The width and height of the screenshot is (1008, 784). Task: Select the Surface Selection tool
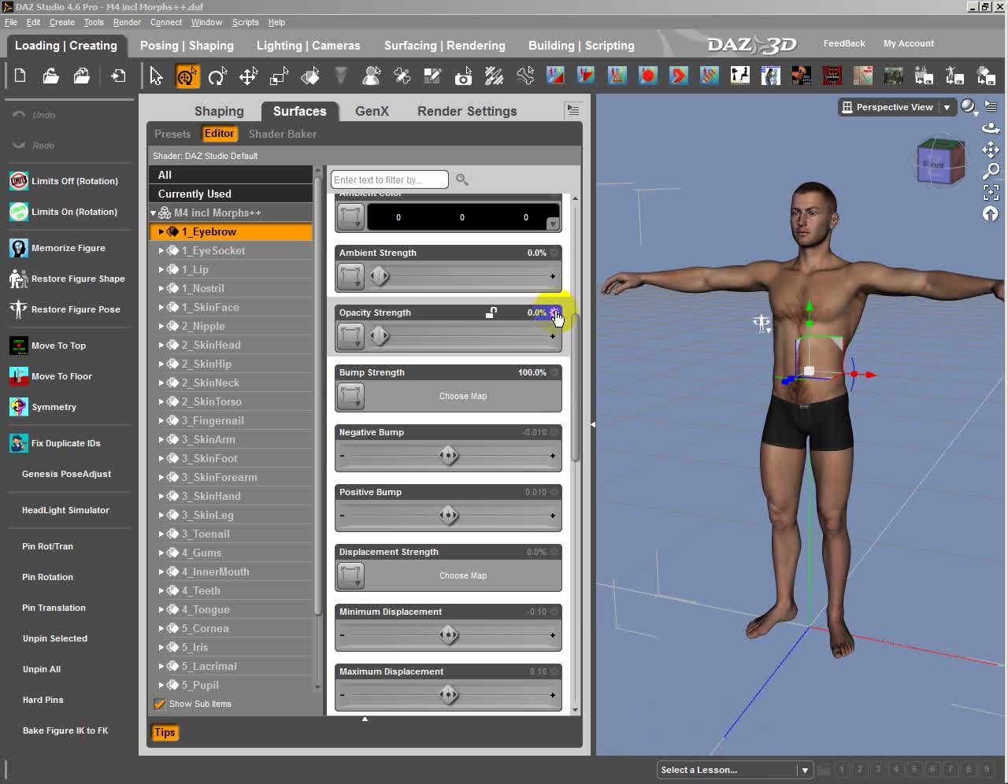click(x=310, y=76)
